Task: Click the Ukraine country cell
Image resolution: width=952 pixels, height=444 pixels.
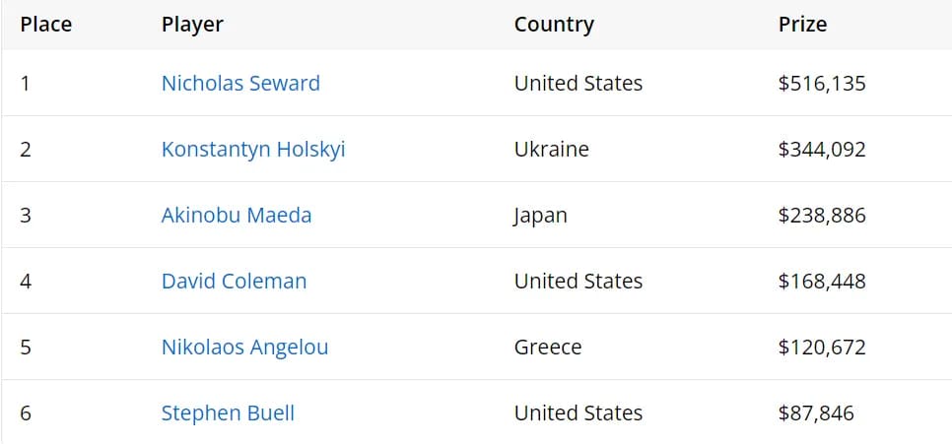Action: (x=551, y=150)
